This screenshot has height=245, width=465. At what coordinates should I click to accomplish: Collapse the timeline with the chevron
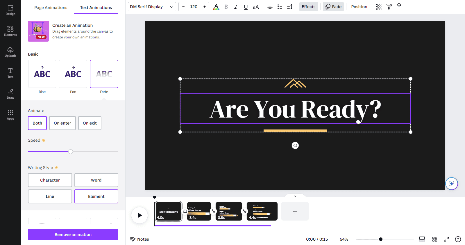[x=295, y=196]
